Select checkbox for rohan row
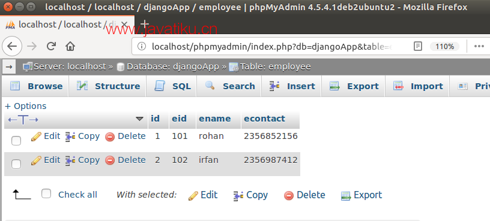 coord(16,141)
